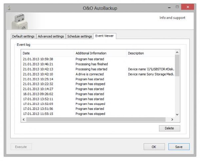Select the 17.01.2013 13:52:05 event row

(x=98, y=104)
